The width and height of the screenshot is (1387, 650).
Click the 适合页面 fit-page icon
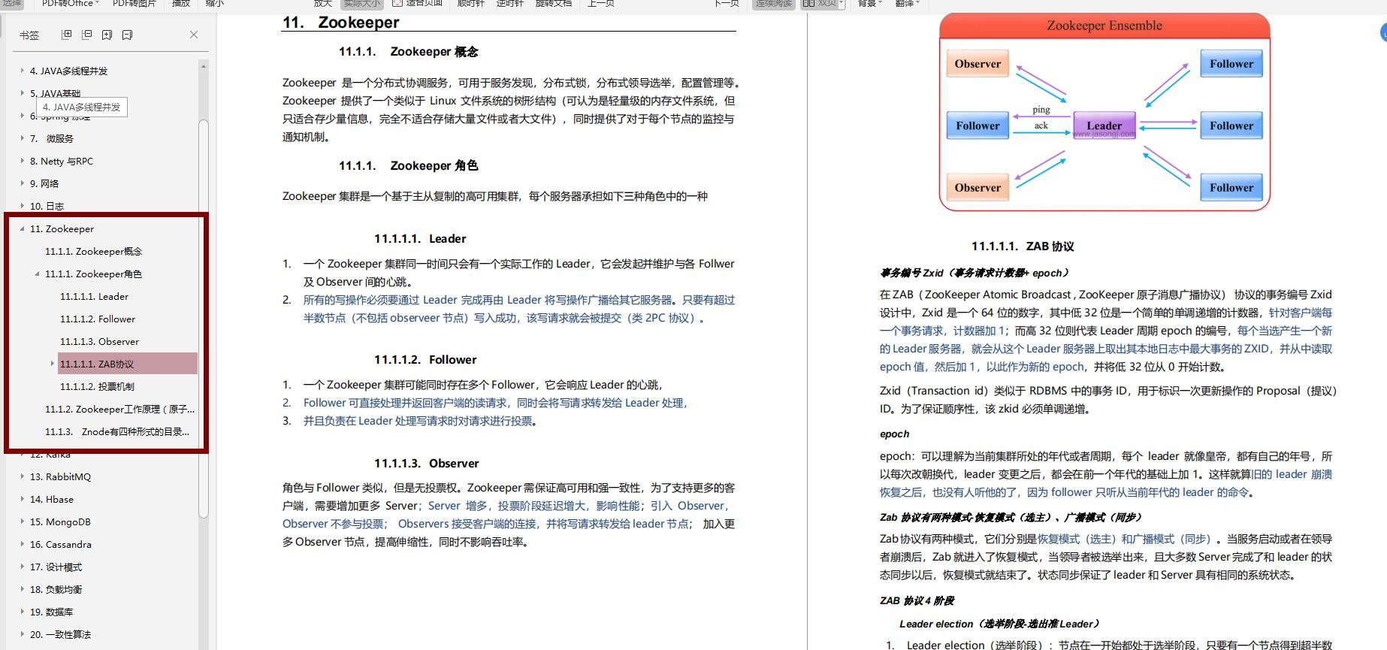coord(397,3)
